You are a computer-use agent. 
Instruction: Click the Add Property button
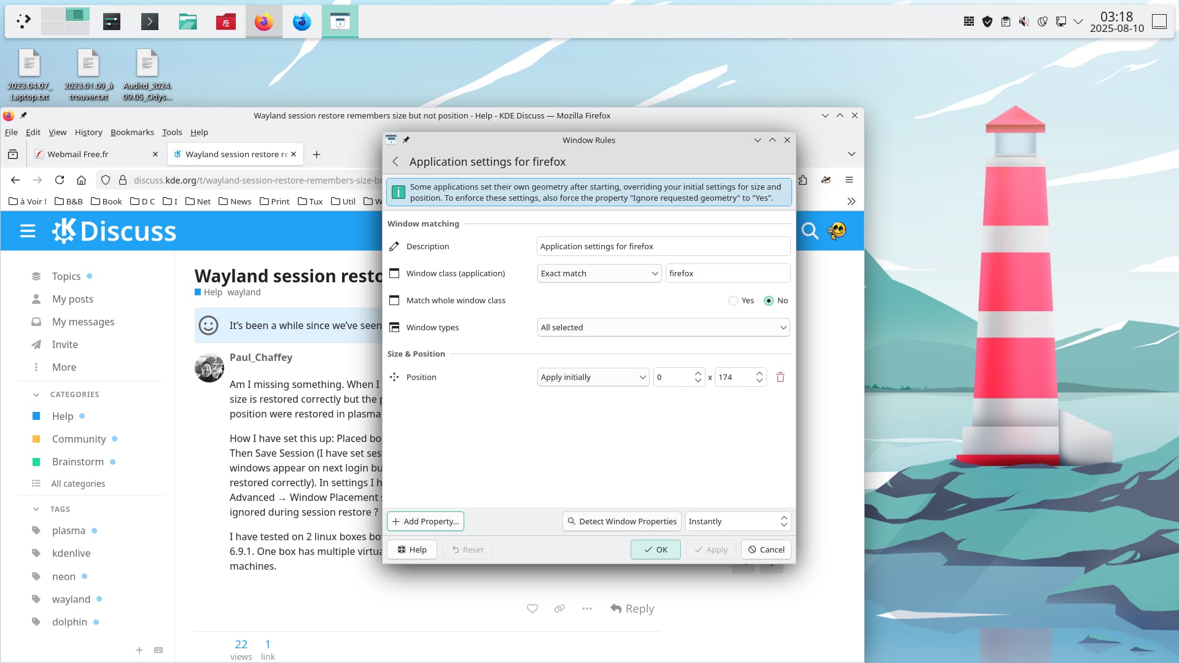(425, 522)
